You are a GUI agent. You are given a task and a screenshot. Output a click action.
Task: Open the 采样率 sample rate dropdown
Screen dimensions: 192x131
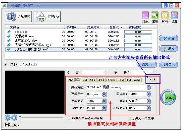tap(149, 94)
